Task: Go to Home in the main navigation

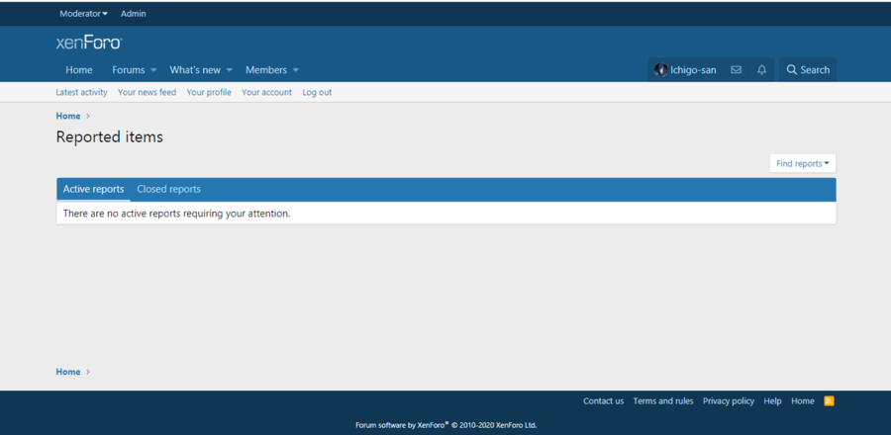Action: pos(79,70)
